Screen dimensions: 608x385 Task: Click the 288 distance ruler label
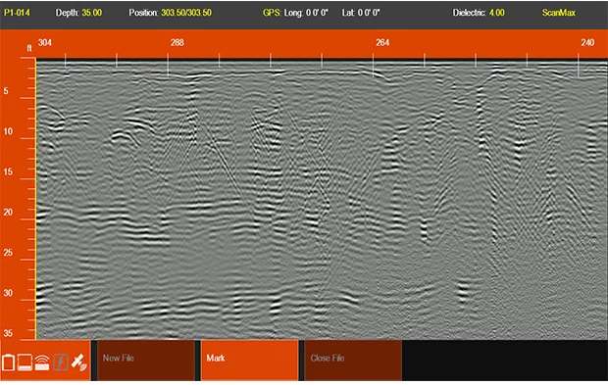177,42
